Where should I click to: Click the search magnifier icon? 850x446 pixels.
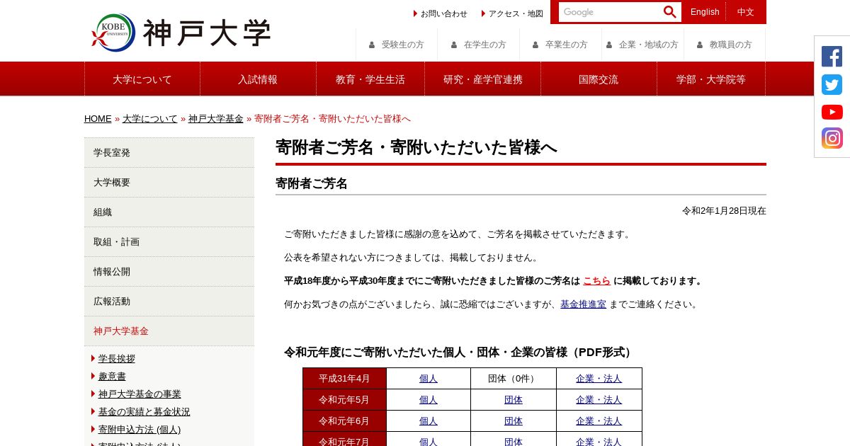(x=669, y=12)
